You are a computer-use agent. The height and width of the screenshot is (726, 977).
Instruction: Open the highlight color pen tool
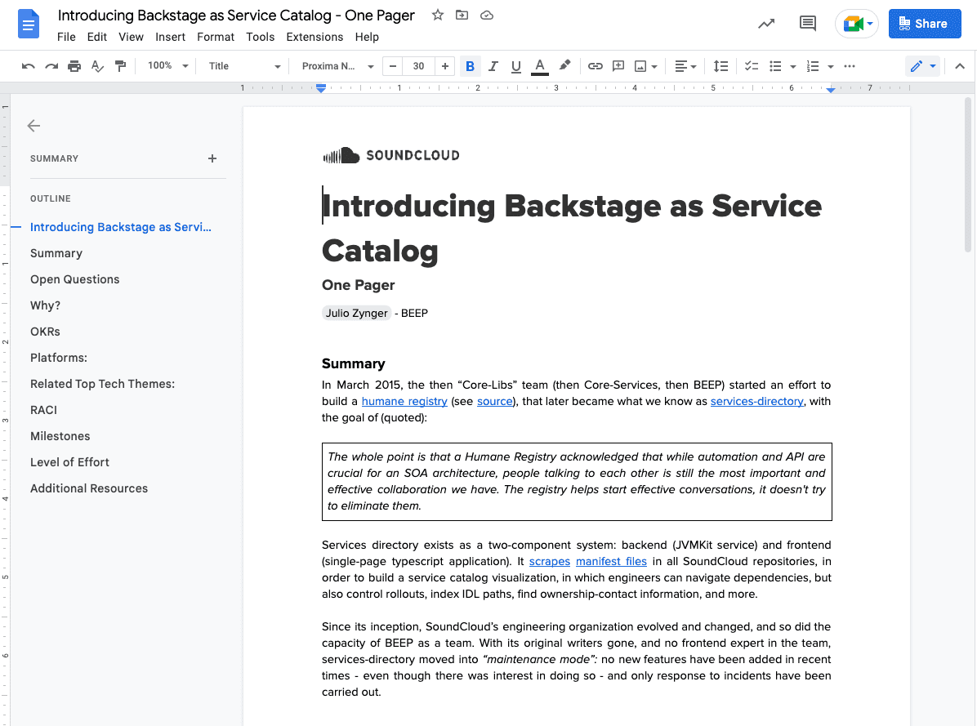(564, 66)
